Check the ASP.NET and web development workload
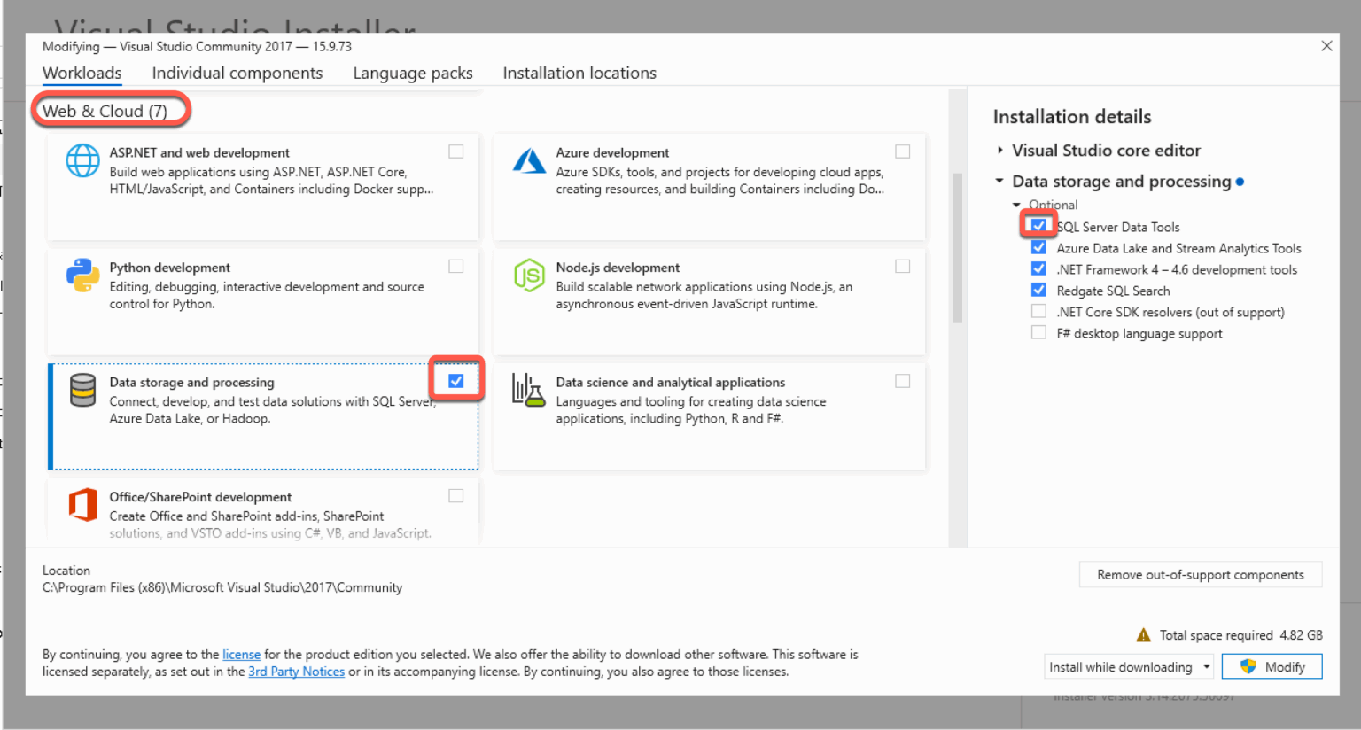The image size is (1361, 730). click(456, 151)
